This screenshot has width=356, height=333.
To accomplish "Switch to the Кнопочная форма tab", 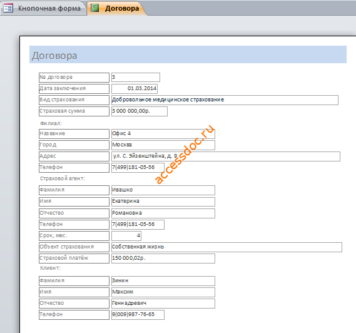I will point(43,8).
